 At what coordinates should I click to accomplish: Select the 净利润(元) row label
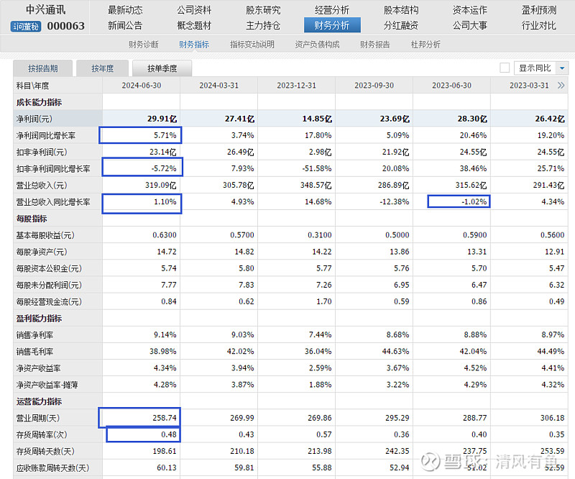point(34,119)
